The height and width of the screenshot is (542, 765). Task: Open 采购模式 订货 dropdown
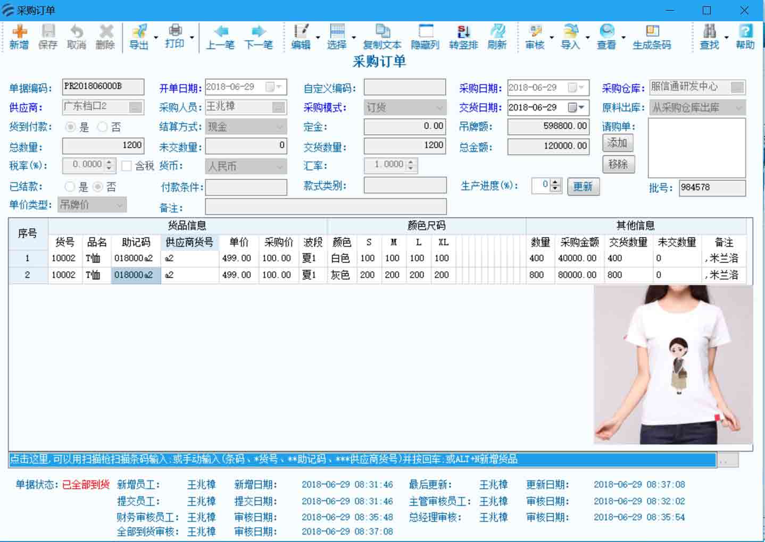(x=405, y=107)
